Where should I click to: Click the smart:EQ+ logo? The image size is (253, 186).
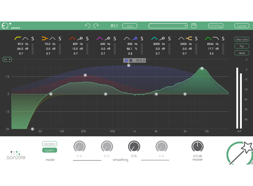click(x=11, y=26)
